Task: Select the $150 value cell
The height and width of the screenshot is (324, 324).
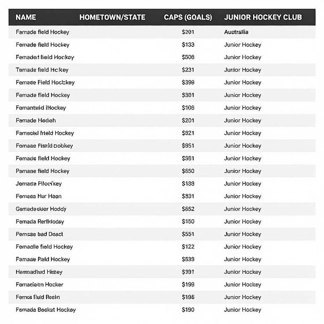Action: tap(188, 221)
